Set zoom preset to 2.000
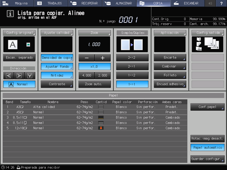 [x=103, y=75]
